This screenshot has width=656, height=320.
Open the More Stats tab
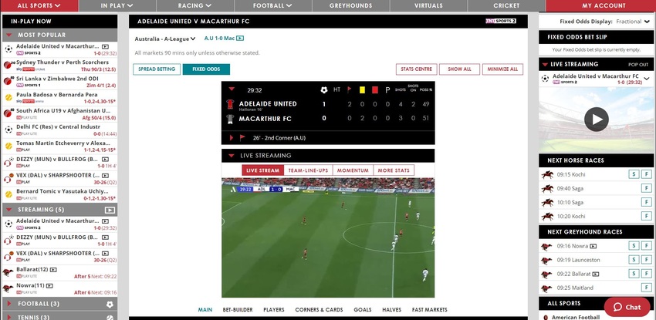pos(394,170)
